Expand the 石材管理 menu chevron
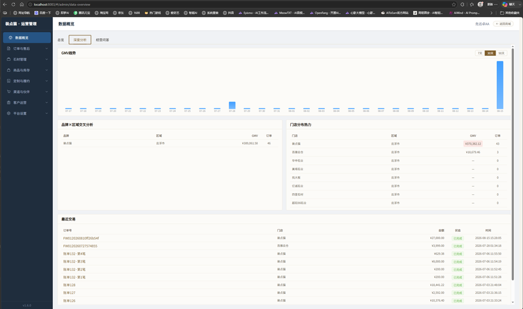The width and height of the screenshot is (523, 309). coord(46,59)
